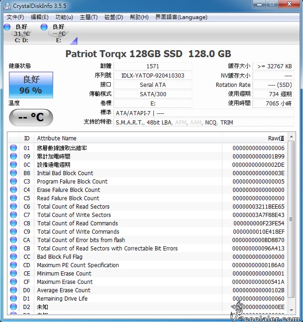The image size is (303, 322).
Task: Click the transfer mode field SATA/300
Action: [153, 94]
